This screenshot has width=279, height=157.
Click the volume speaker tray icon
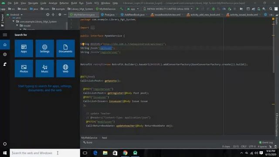[256, 153]
